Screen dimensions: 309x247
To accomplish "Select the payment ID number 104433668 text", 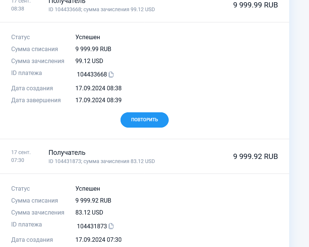I will [x=92, y=74].
